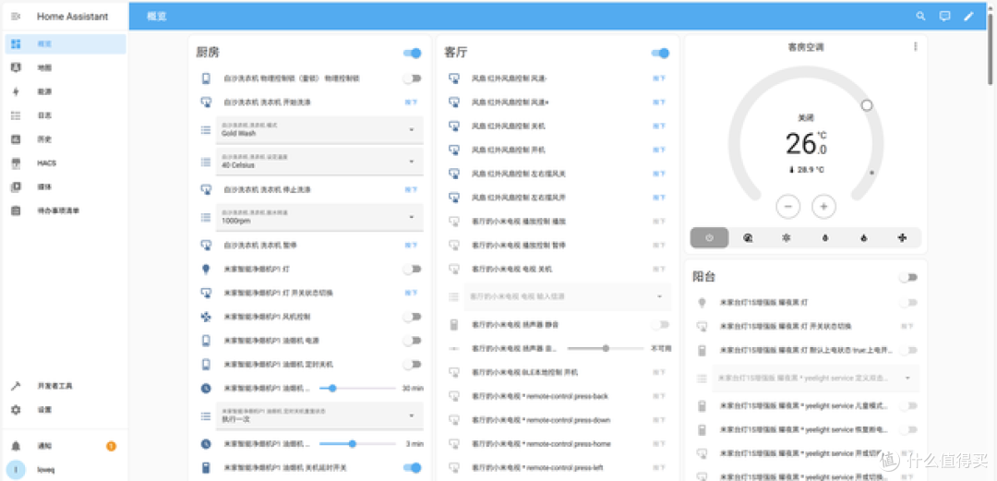Image resolution: width=997 pixels, height=481 pixels.
Task: Decrease temperature with the minus button
Action: coord(787,206)
